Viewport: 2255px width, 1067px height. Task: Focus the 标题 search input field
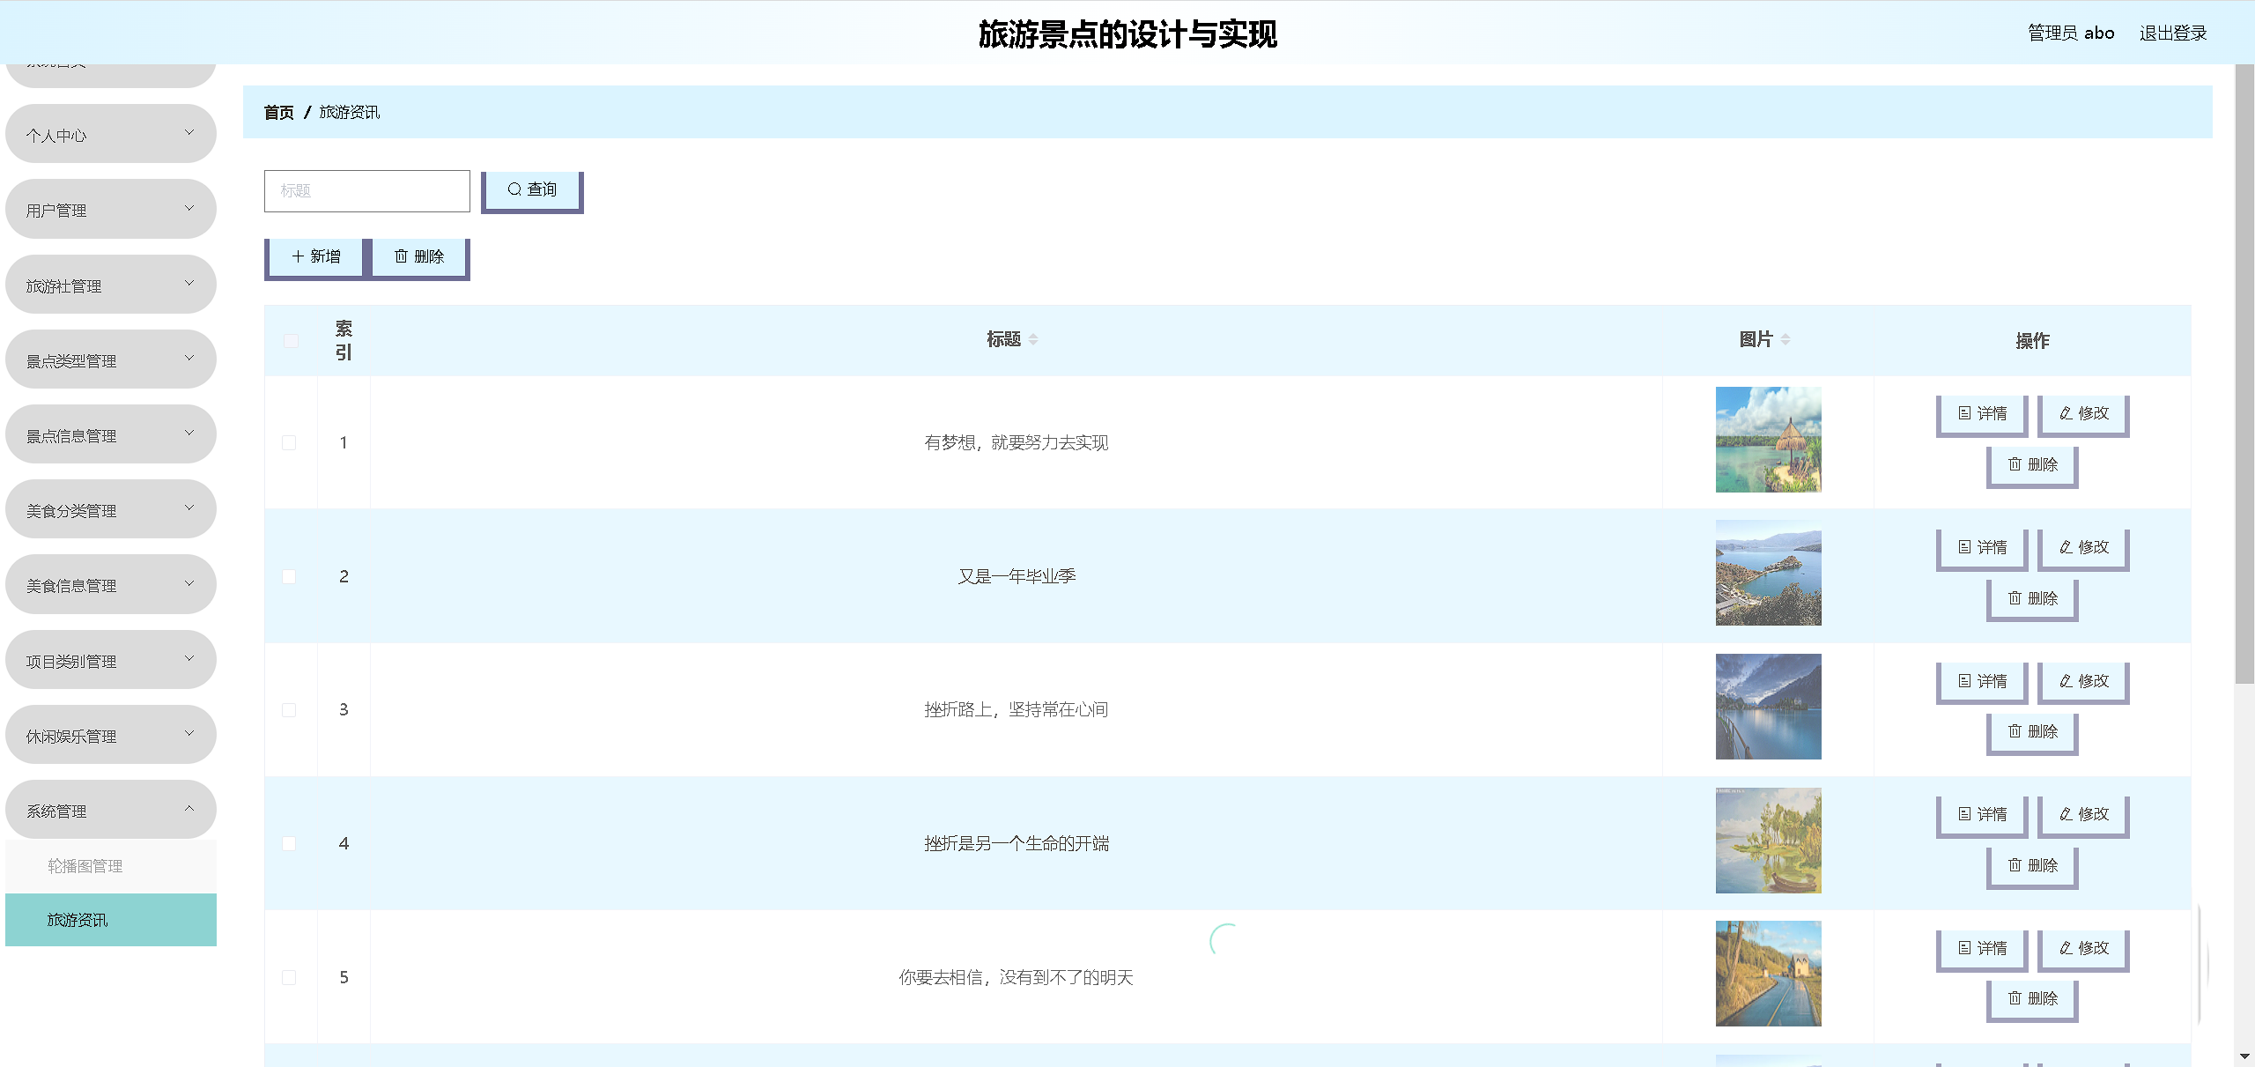[x=366, y=191]
